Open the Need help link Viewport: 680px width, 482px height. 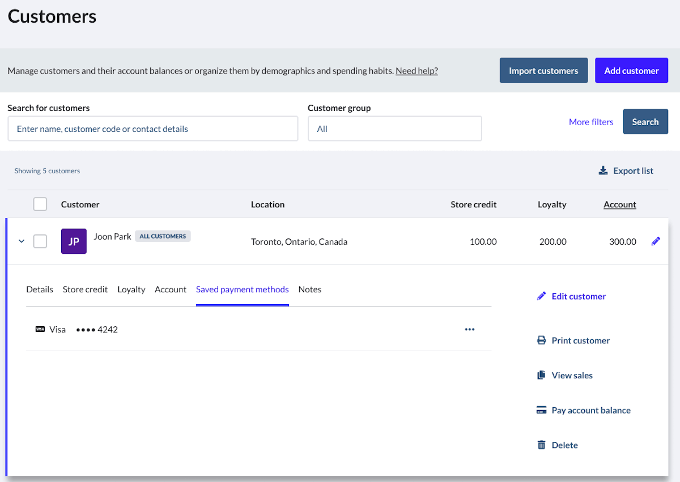tap(416, 71)
